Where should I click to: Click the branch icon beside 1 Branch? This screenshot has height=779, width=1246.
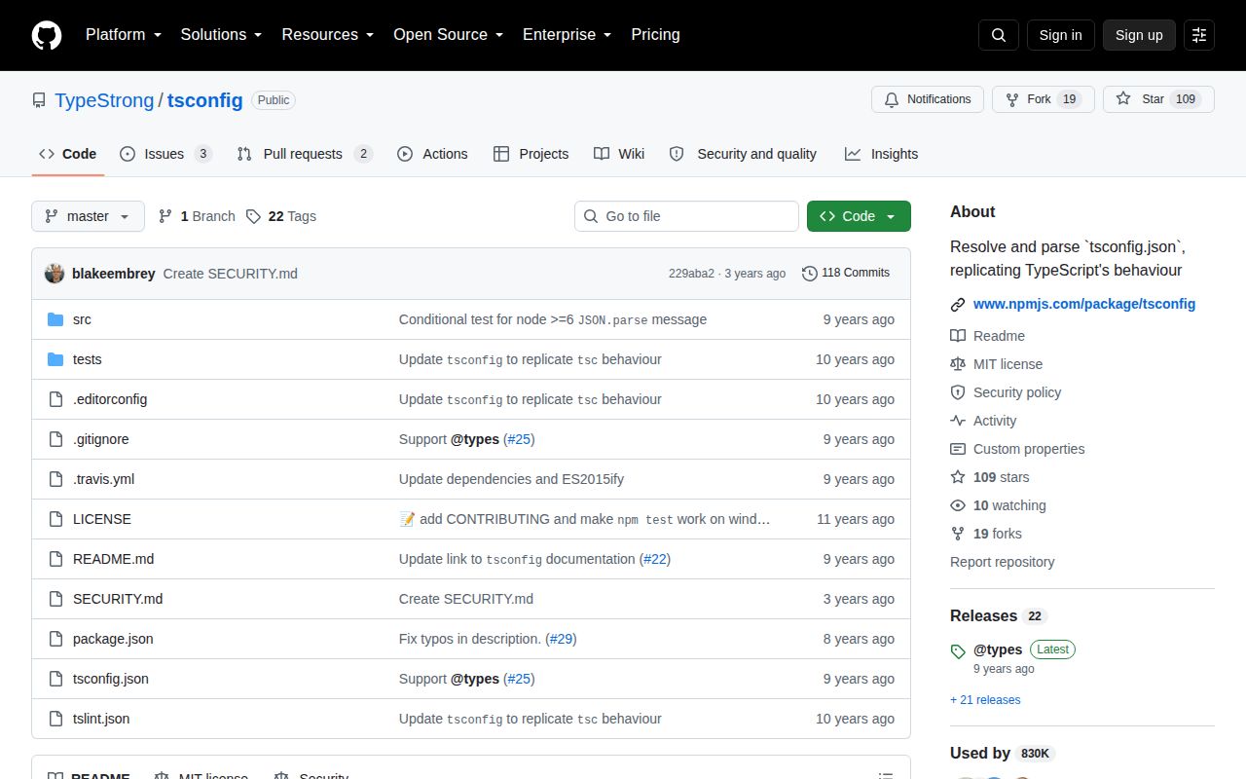[x=165, y=216]
